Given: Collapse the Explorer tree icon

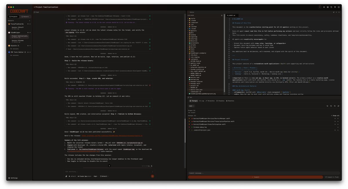Looking at the screenshot, I should [x=222, y=15].
